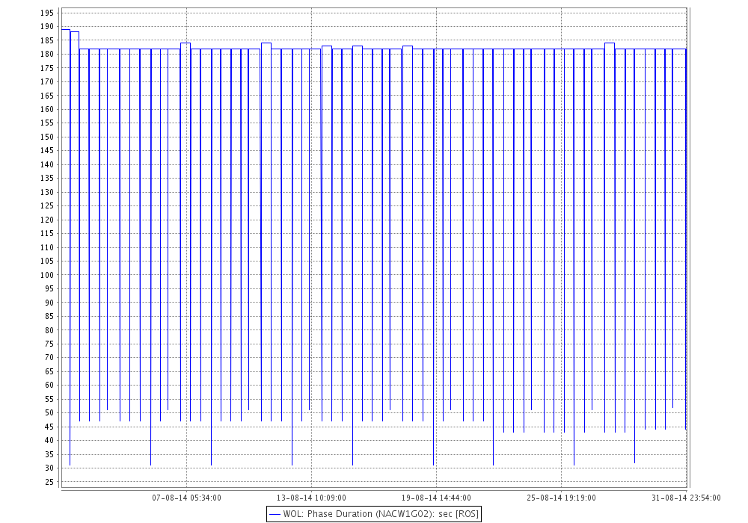Click the x-axis label 13-08-14 10:09:00
The height and width of the screenshot is (523, 748).
coord(311,498)
